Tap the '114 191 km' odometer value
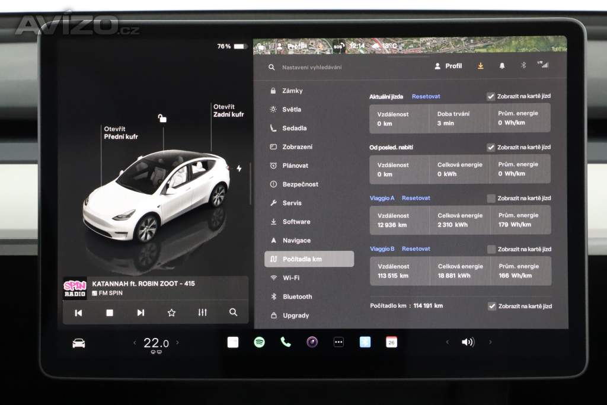 click(x=428, y=305)
